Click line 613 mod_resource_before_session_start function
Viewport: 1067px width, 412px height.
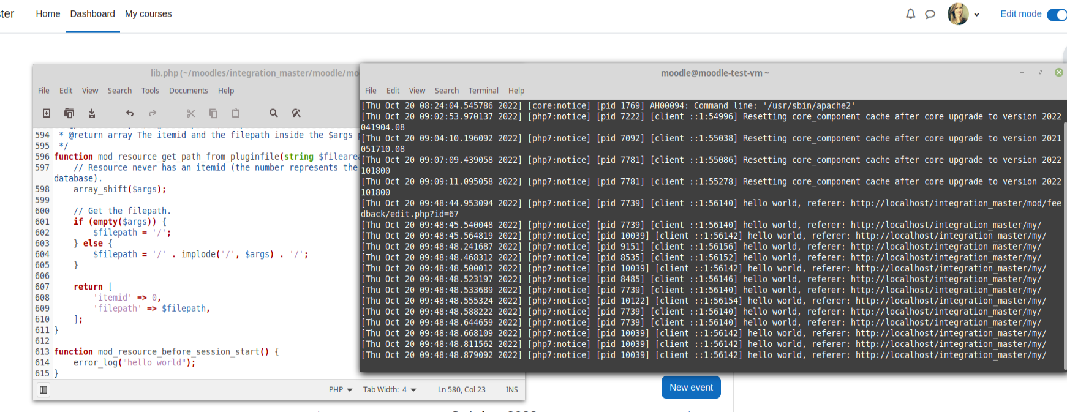167,352
